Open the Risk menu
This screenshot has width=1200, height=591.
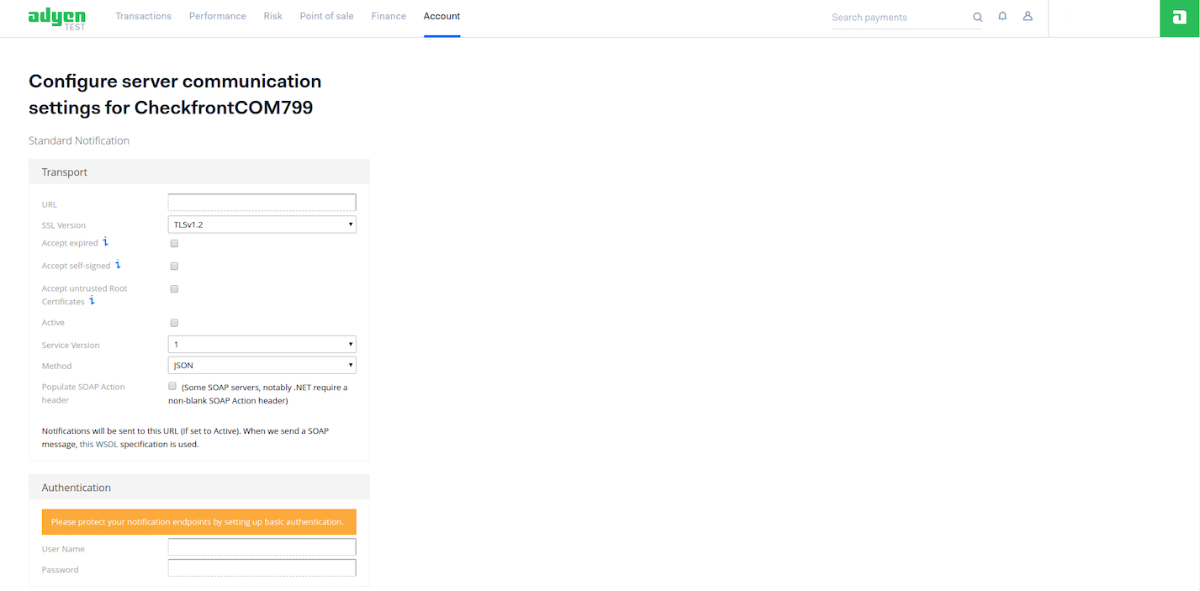(x=272, y=16)
